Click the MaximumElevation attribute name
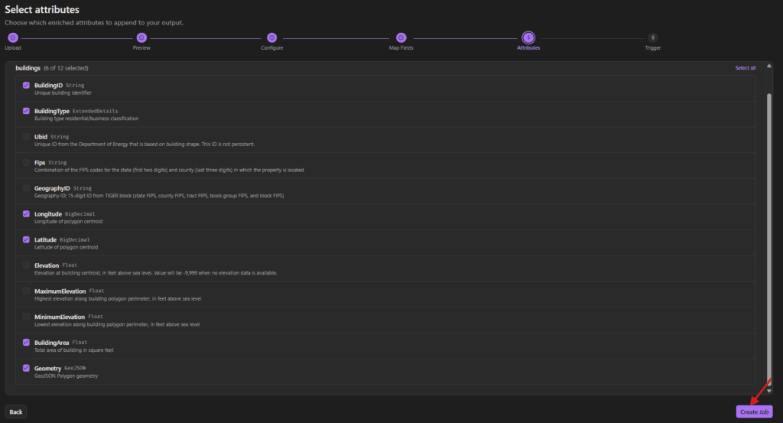The width and height of the screenshot is (783, 423). coord(60,291)
